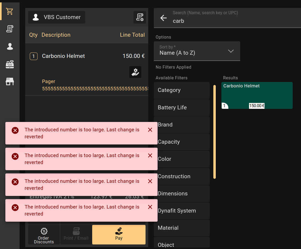This screenshot has height=249, width=301.
Task: Click the Pay button
Action: [119, 235]
